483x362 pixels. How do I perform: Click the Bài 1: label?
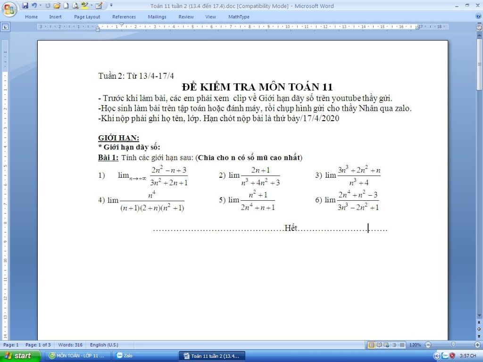click(x=108, y=157)
